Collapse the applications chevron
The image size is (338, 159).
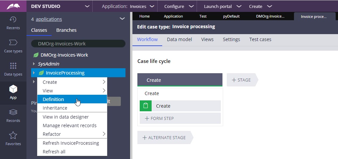(122, 19)
